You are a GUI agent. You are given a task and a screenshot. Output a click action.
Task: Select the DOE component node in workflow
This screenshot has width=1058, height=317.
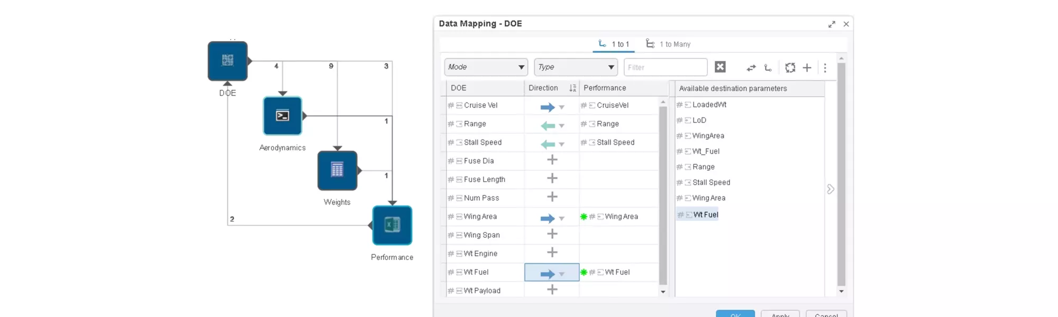(227, 61)
